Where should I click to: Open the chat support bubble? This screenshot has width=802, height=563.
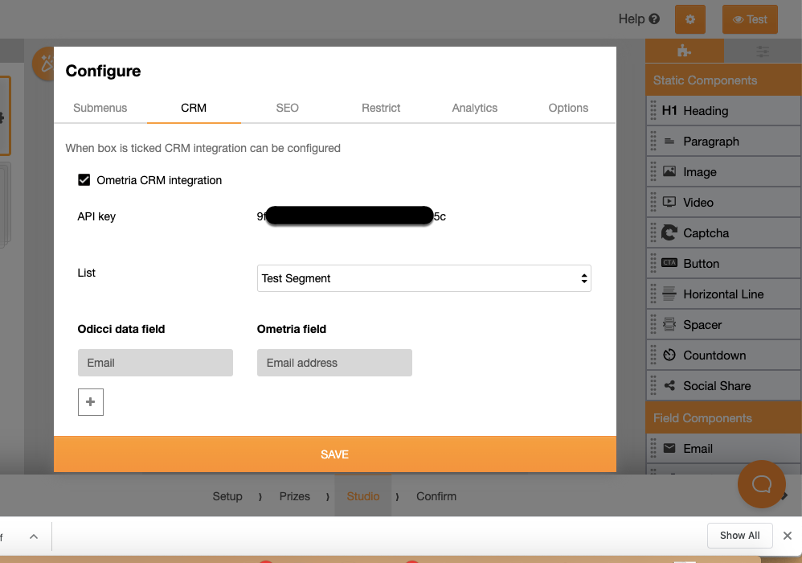coord(761,483)
